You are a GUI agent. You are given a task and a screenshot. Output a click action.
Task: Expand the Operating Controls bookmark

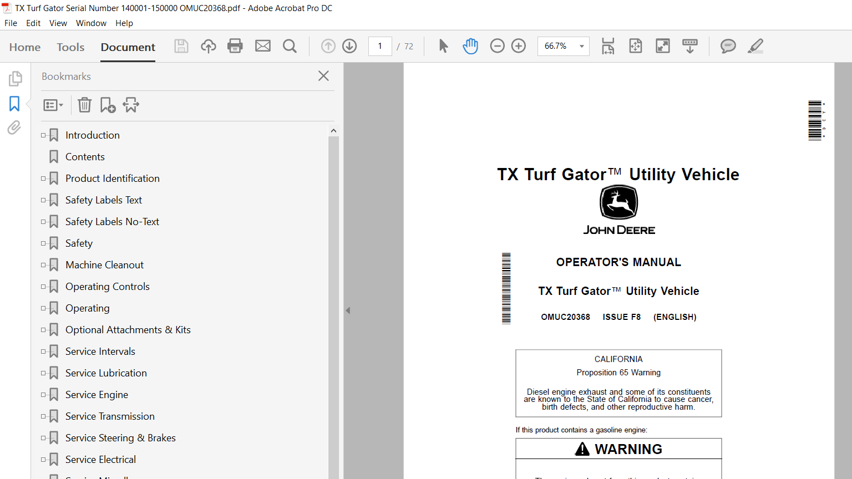pos(43,287)
